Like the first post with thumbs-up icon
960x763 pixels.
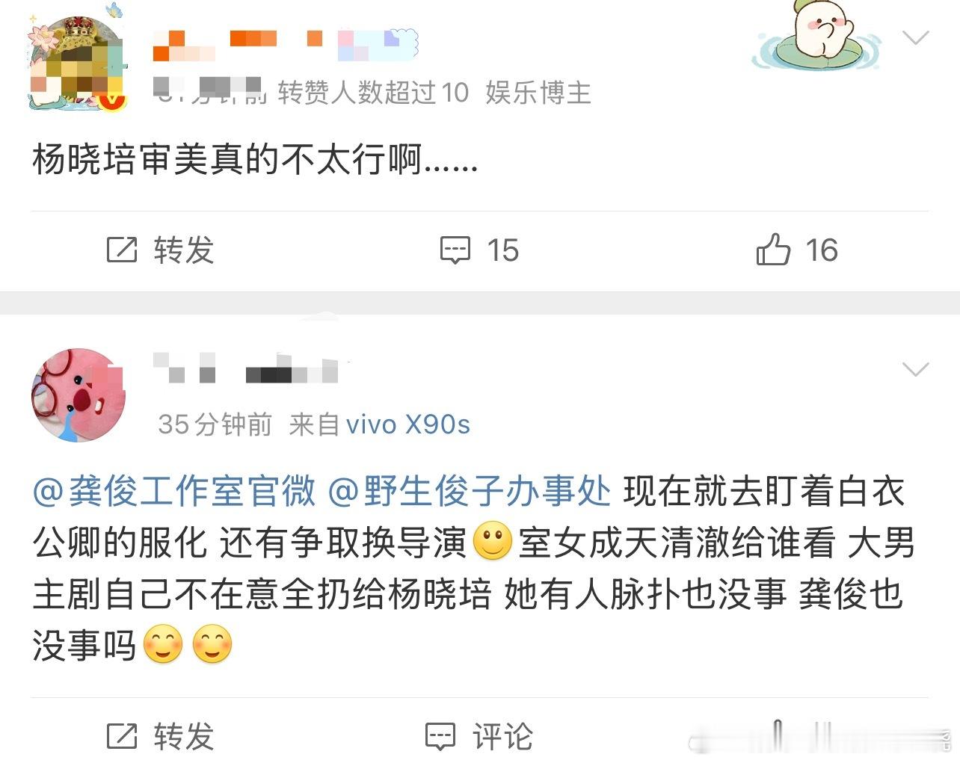(x=773, y=250)
